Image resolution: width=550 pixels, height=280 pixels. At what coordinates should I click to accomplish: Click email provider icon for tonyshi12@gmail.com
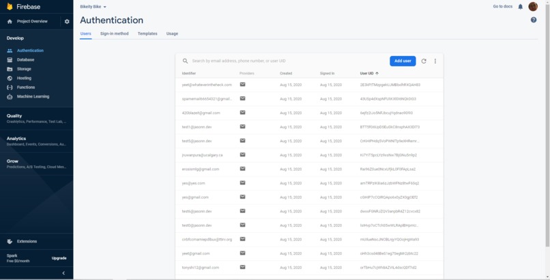click(x=242, y=267)
